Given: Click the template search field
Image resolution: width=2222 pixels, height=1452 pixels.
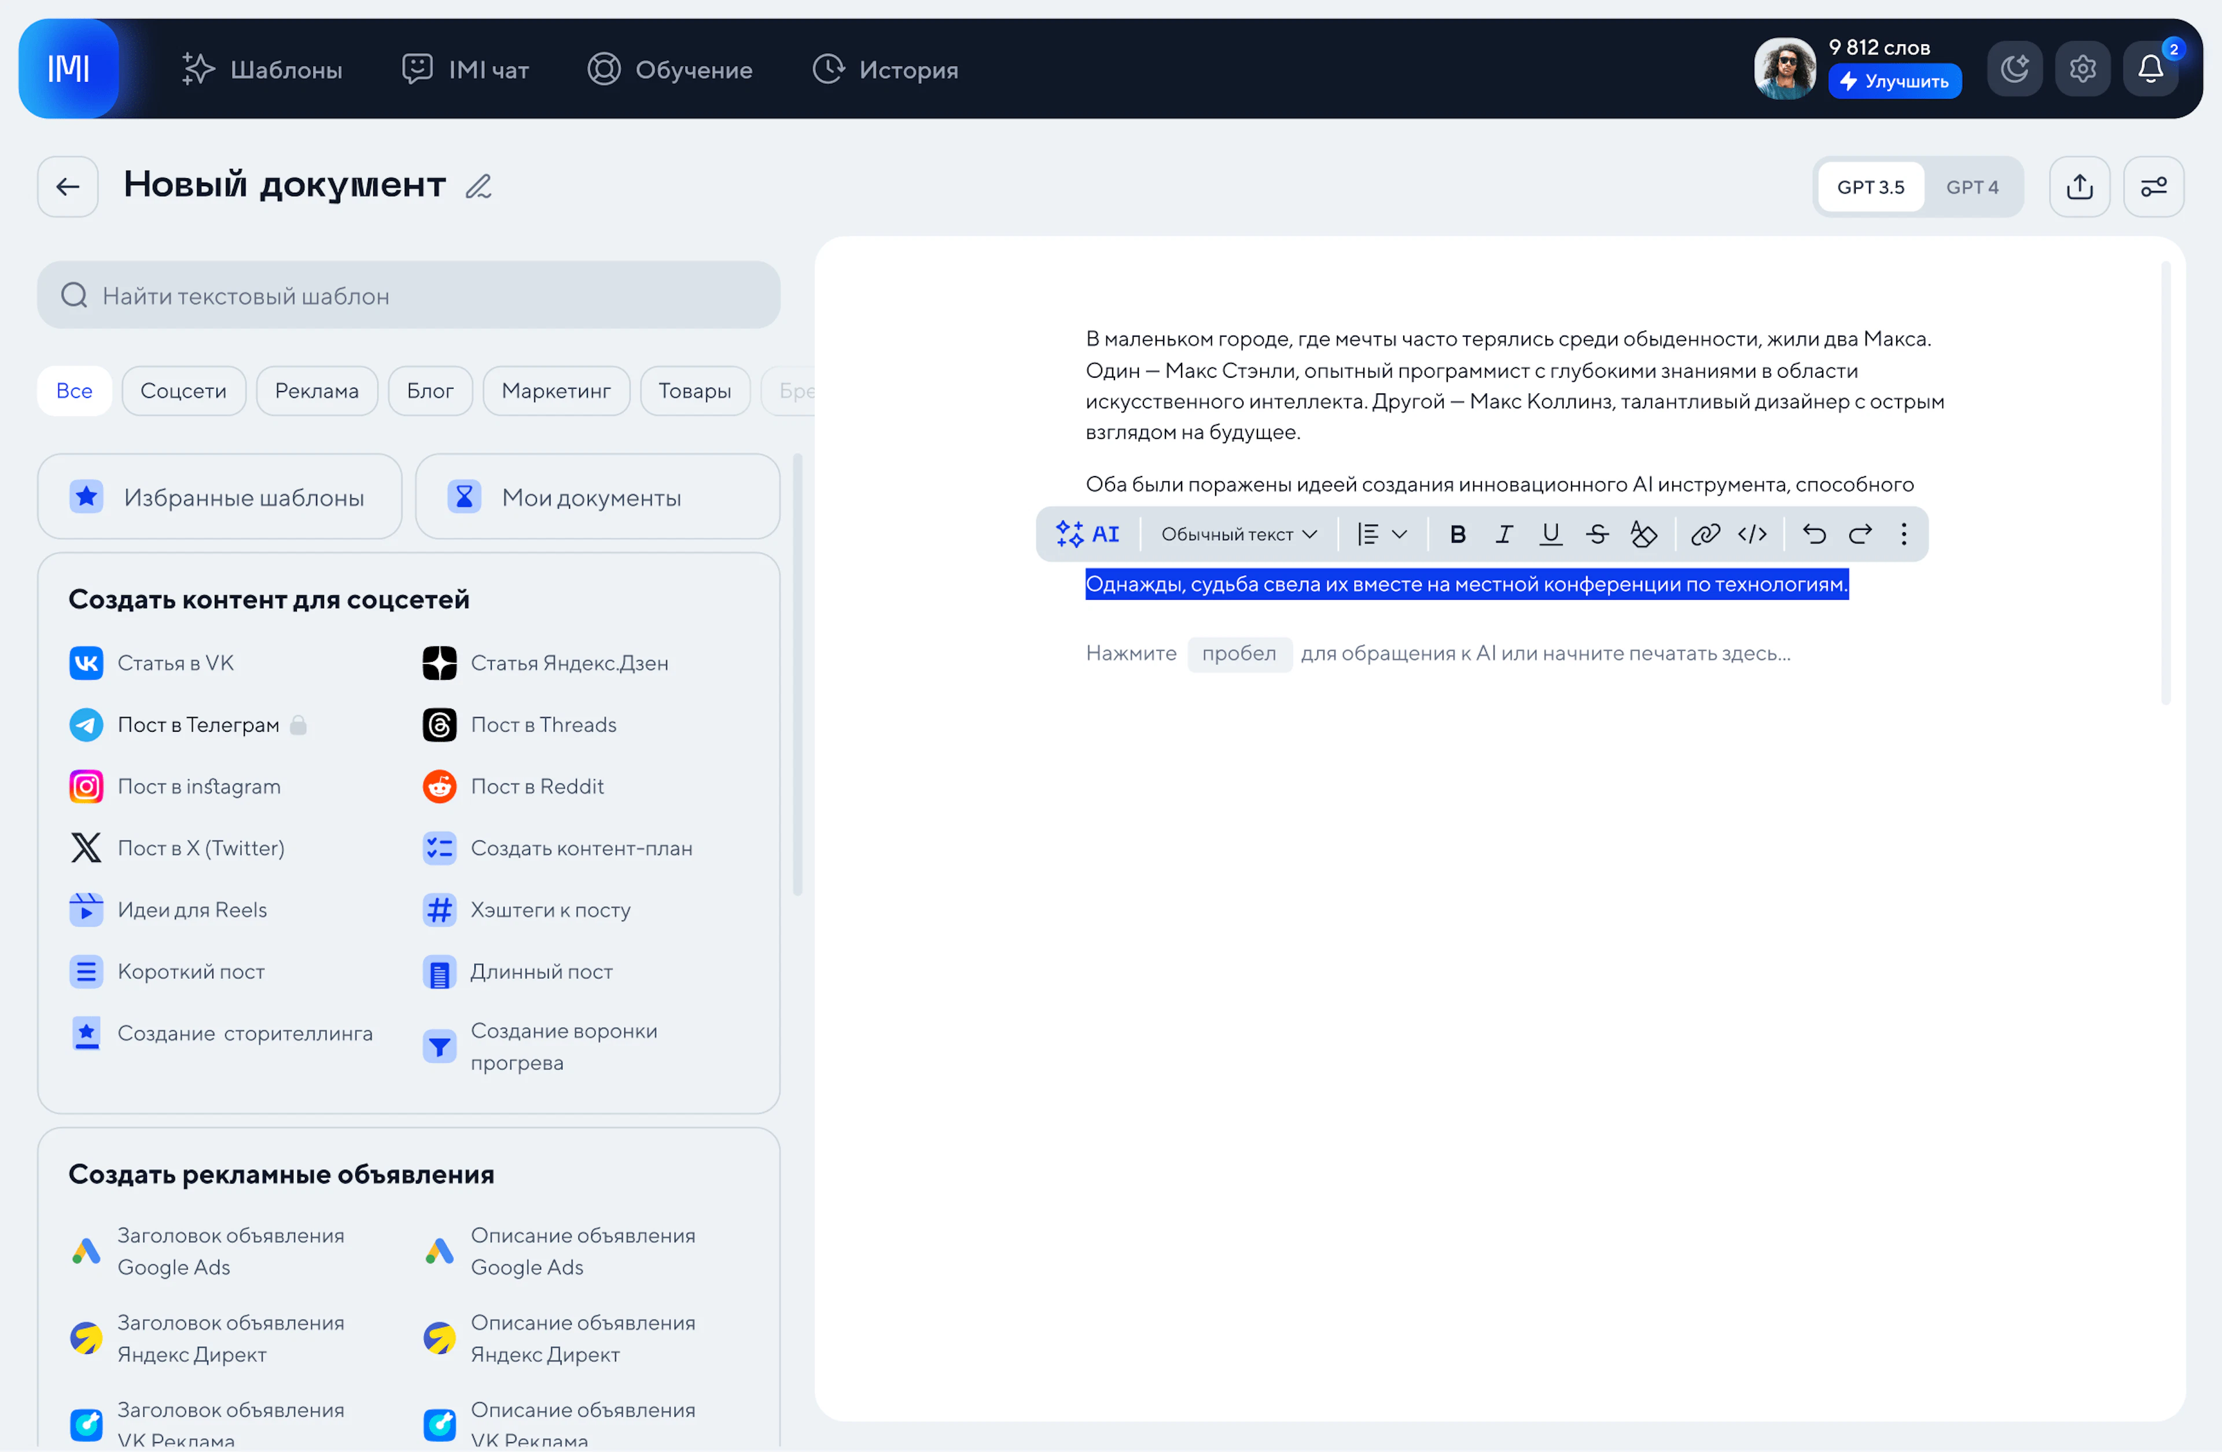Looking at the screenshot, I should click(x=409, y=295).
